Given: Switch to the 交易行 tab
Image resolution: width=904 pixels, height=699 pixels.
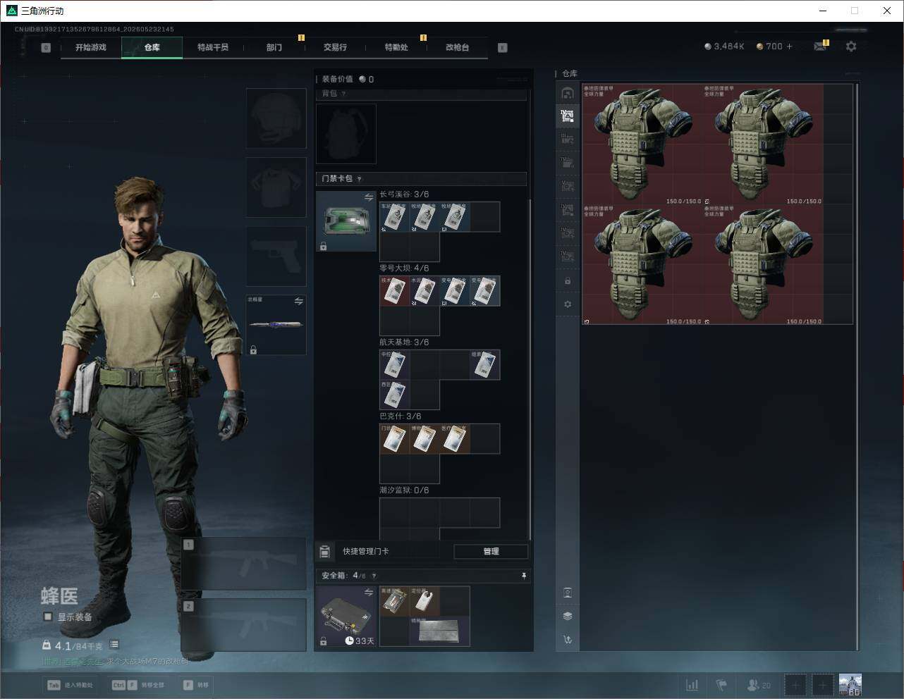Looking at the screenshot, I should point(335,47).
